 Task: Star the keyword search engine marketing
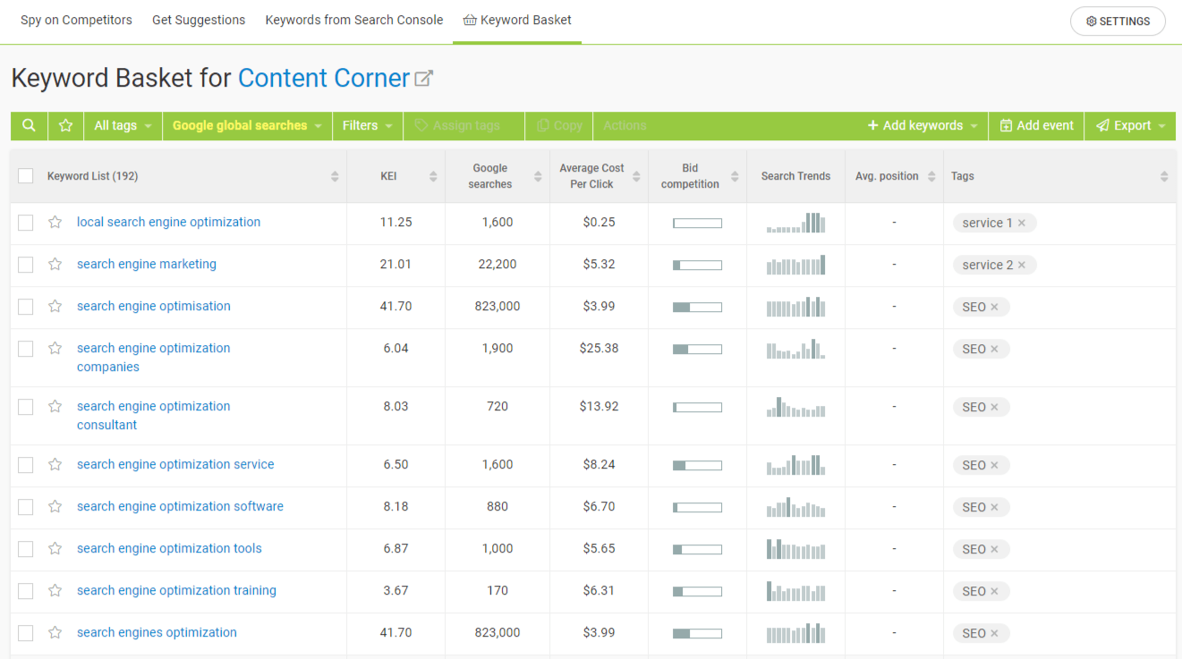pos(55,264)
